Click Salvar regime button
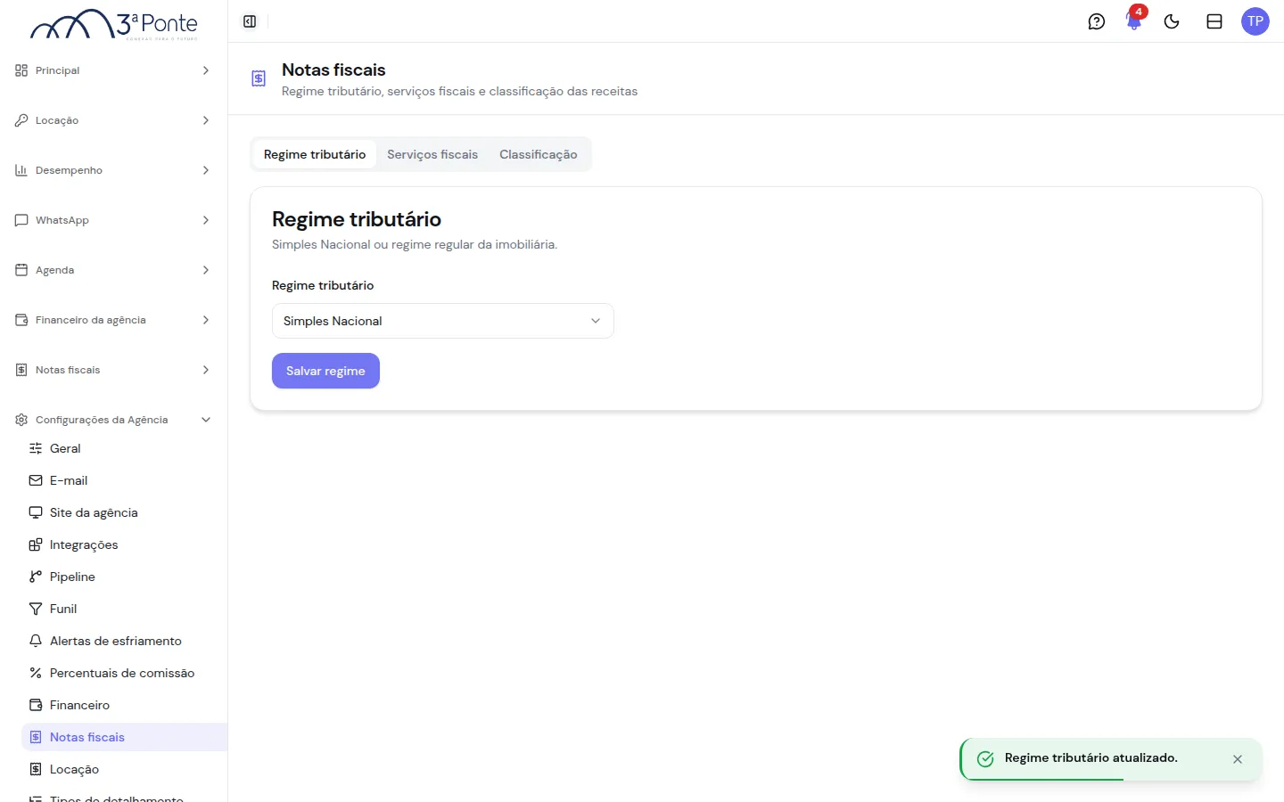Screen dimensions: 1284x802 tap(325, 371)
